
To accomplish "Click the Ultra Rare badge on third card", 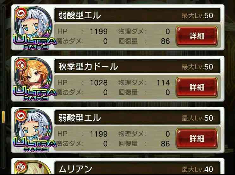I will pyautogui.click(x=35, y=144).
